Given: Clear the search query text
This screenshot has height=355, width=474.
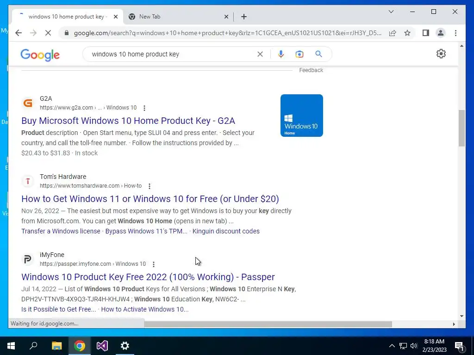Looking at the screenshot, I should point(260,54).
